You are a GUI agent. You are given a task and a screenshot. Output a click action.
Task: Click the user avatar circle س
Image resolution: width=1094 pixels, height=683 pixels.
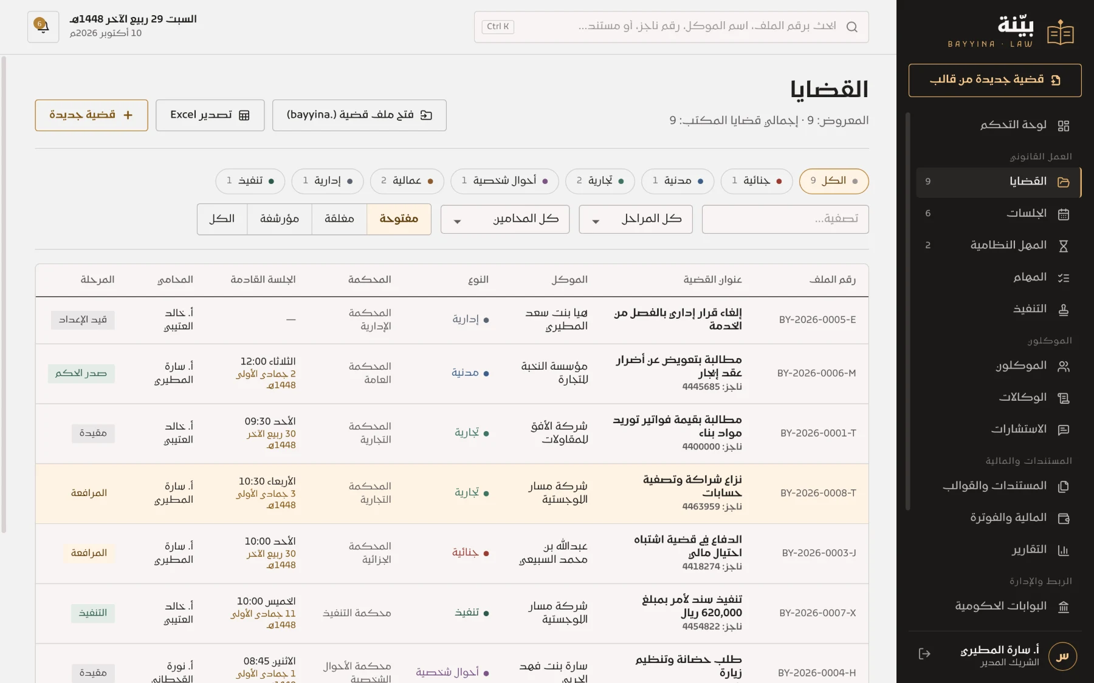pyautogui.click(x=1062, y=656)
